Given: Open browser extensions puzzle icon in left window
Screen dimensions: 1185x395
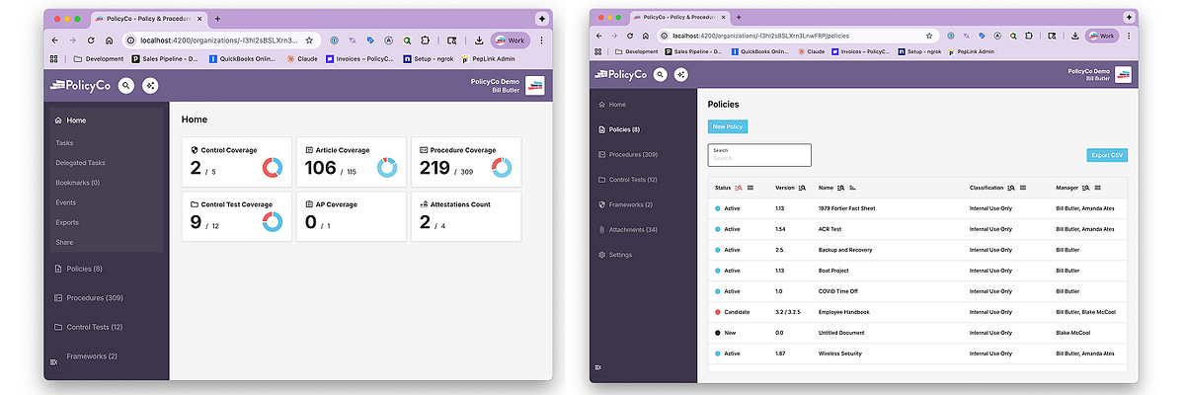Looking at the screenshot, I should [426, 40].
